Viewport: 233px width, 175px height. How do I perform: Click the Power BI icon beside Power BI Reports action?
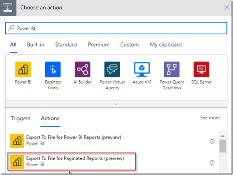tap(17, 141)
